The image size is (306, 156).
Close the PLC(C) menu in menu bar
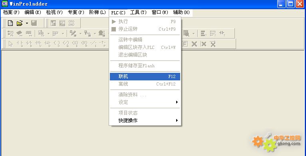pyautogui.click(x=118, y=12)
